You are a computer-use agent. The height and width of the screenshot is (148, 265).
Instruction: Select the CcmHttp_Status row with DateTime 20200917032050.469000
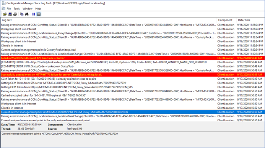[x=132, y=100]
